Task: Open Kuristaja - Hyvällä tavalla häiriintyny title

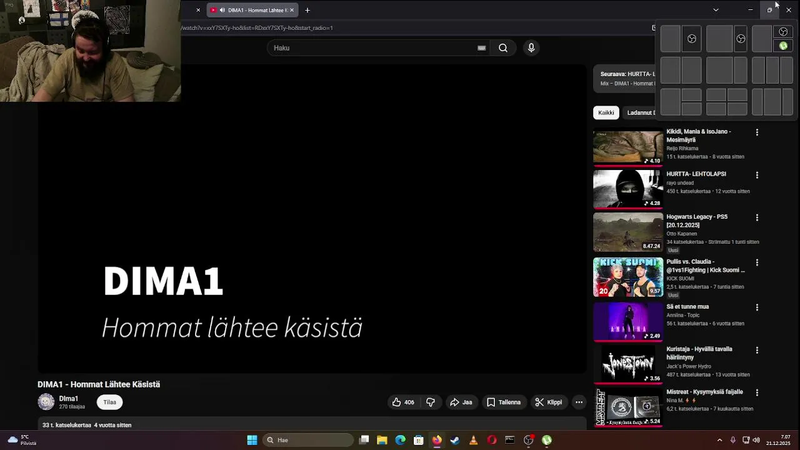Action: (x=699, y=353)
